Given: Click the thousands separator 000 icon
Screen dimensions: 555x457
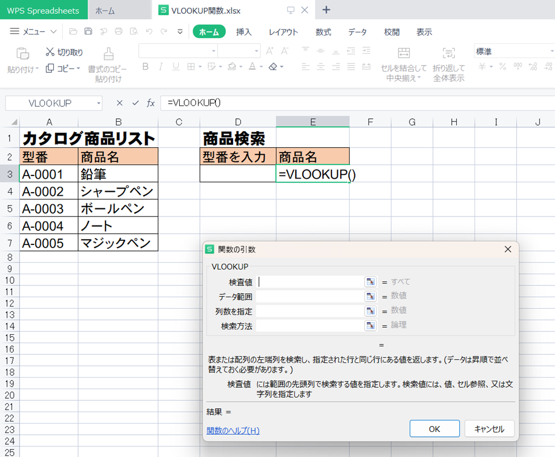Looking at the screenshot, I should pos(518,67).
